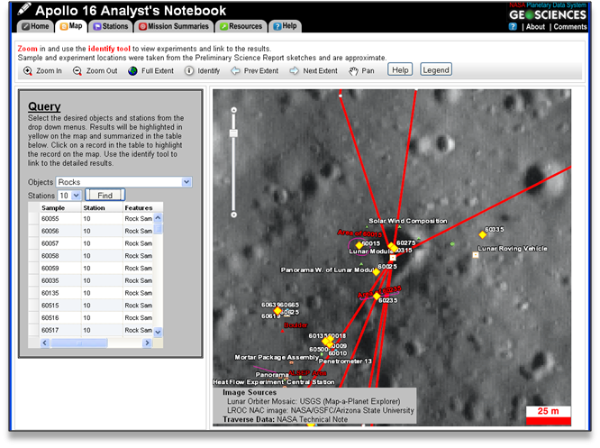Click the results table scroll left arrow

[x=45, y=343]
